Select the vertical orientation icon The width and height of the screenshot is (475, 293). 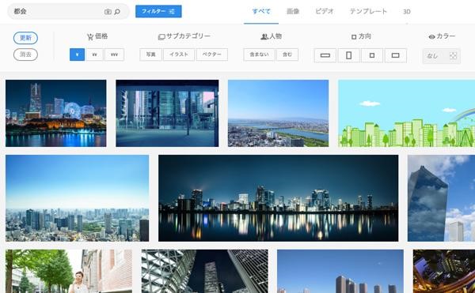point(348,55)
